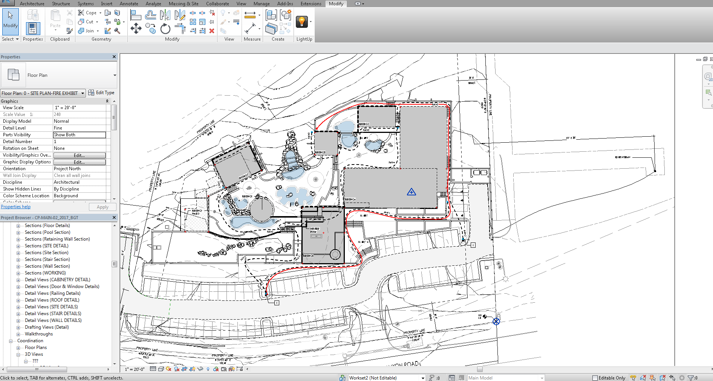Click the view scale 1" = 20'-0" button
The image size is (713, 381).
[x=135, y=369]
